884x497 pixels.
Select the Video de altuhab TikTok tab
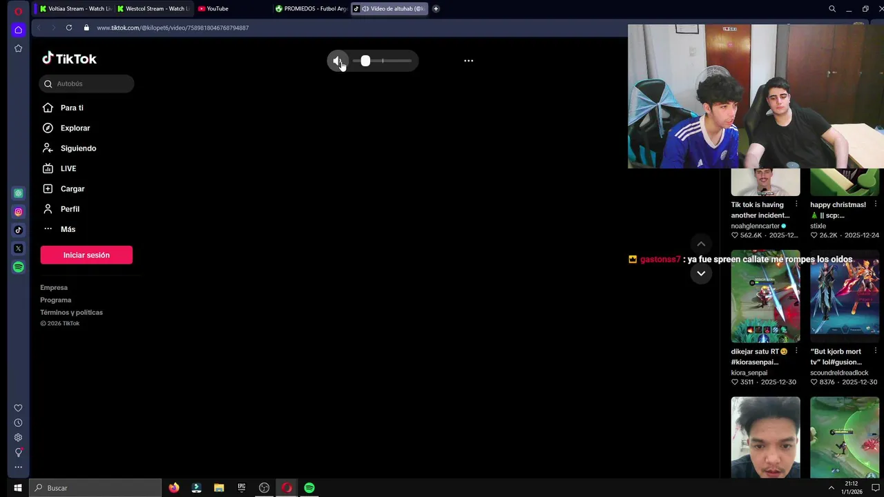click(389, 9)
